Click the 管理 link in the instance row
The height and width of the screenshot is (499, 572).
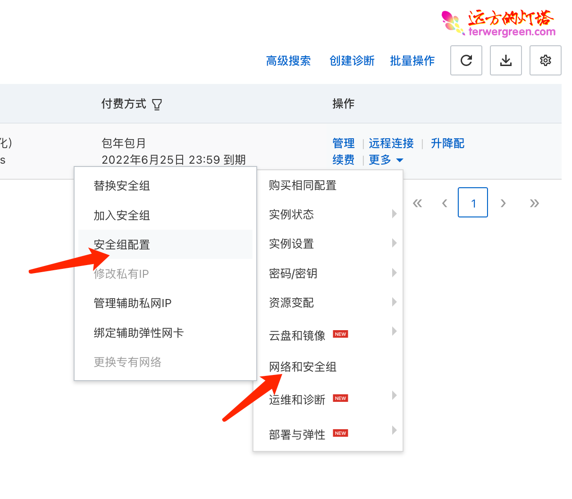pyautogui.click(x=344, y=143)
